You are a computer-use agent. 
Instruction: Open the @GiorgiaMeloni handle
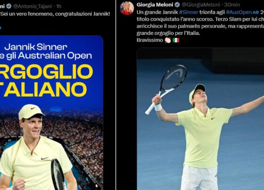pyautogui.click(x=201, y=5)
